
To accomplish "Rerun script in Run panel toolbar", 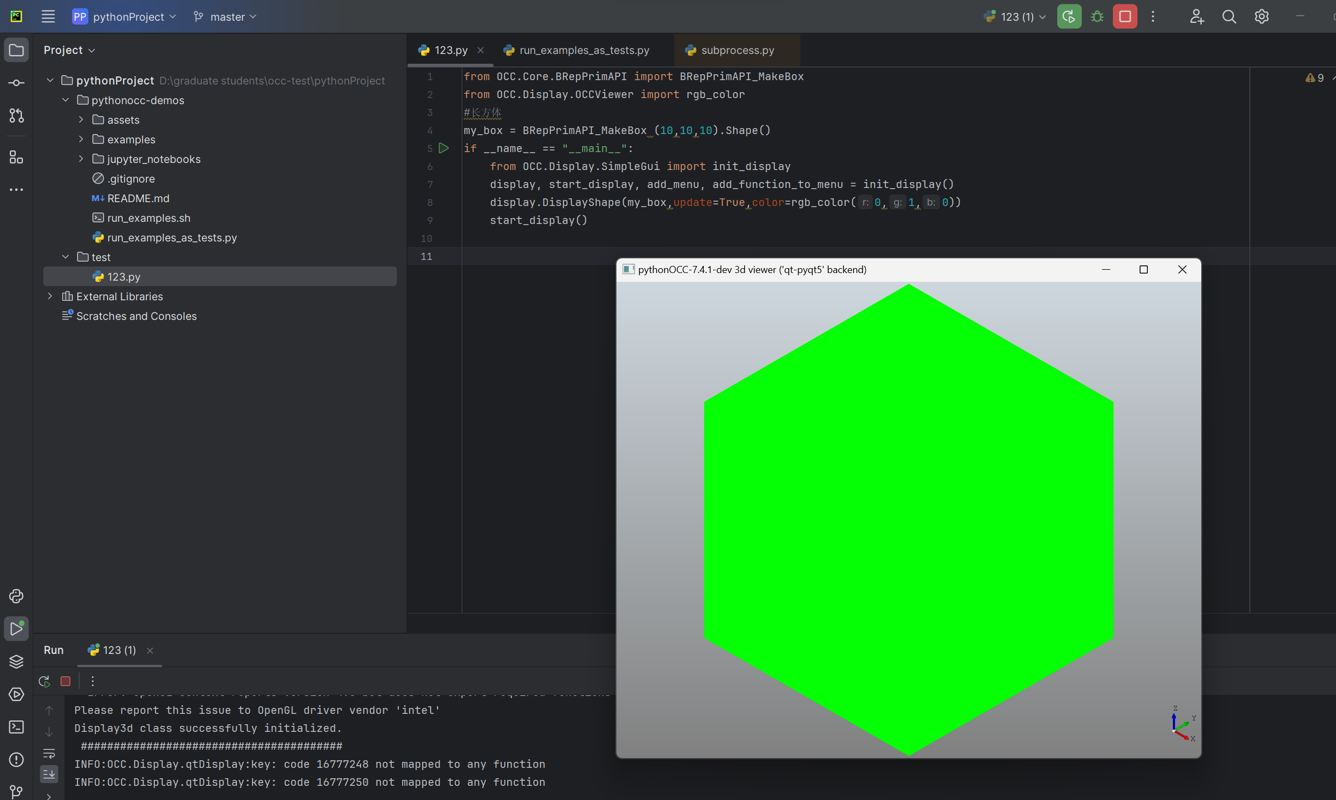I will click(44, 681).
